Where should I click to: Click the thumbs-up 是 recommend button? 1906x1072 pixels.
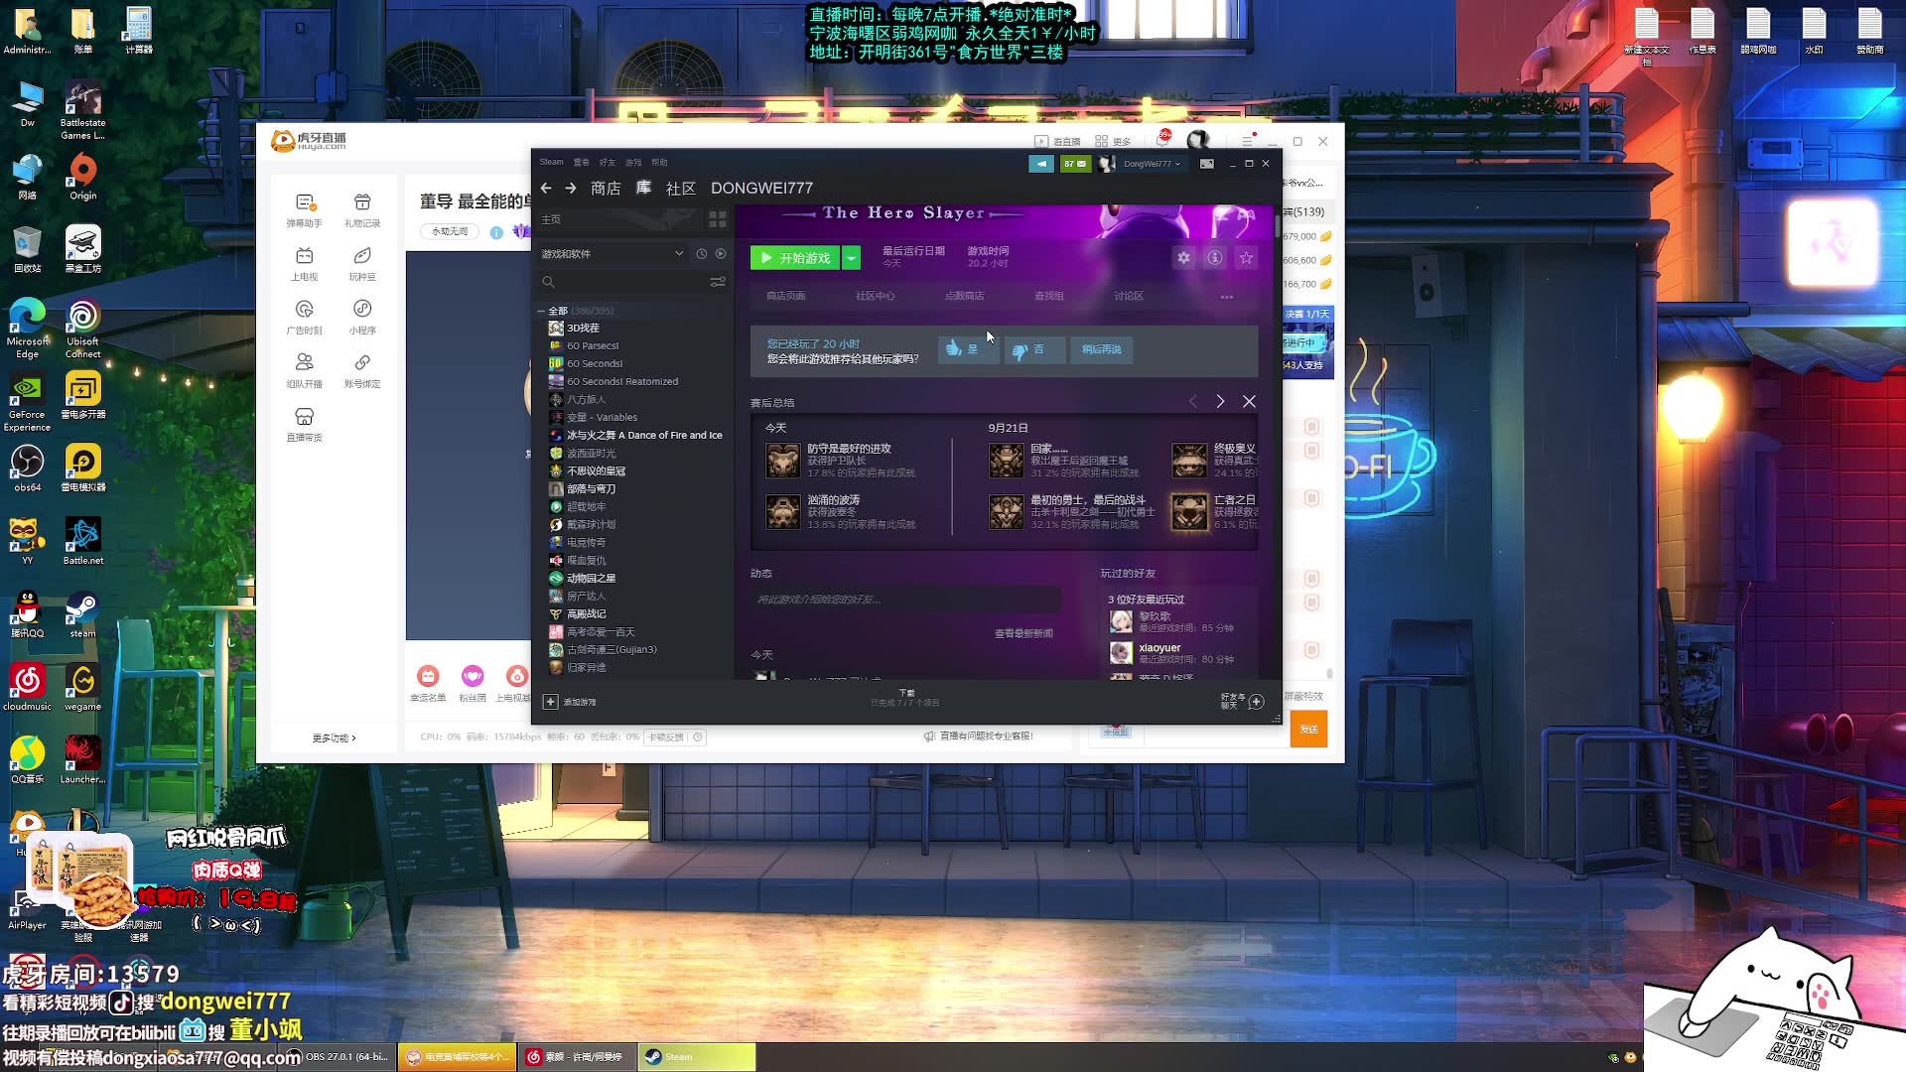click(x=968, y=349)
